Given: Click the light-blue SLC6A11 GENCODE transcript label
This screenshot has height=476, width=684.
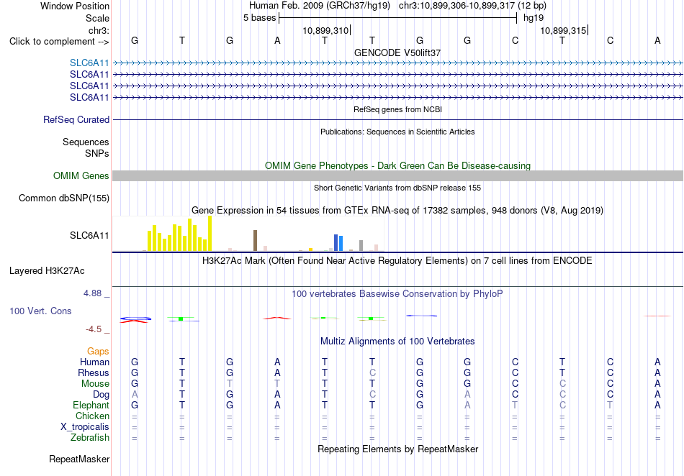Looking at the screenshot, I should coord(89,63).
